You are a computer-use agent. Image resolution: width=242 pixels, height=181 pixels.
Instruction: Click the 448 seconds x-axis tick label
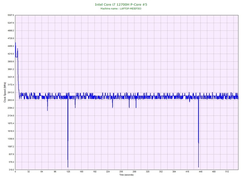200,172
